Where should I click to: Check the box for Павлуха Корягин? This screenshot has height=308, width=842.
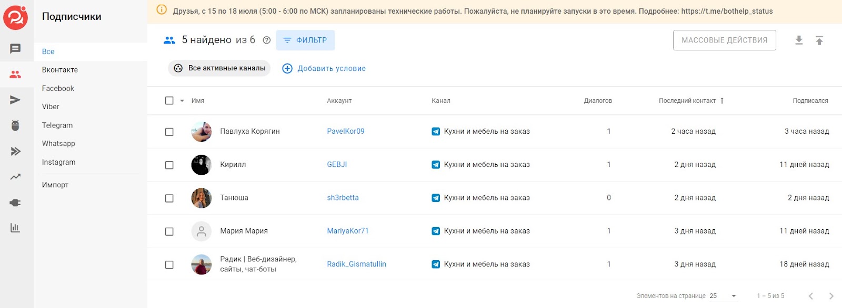coord(169,132)
